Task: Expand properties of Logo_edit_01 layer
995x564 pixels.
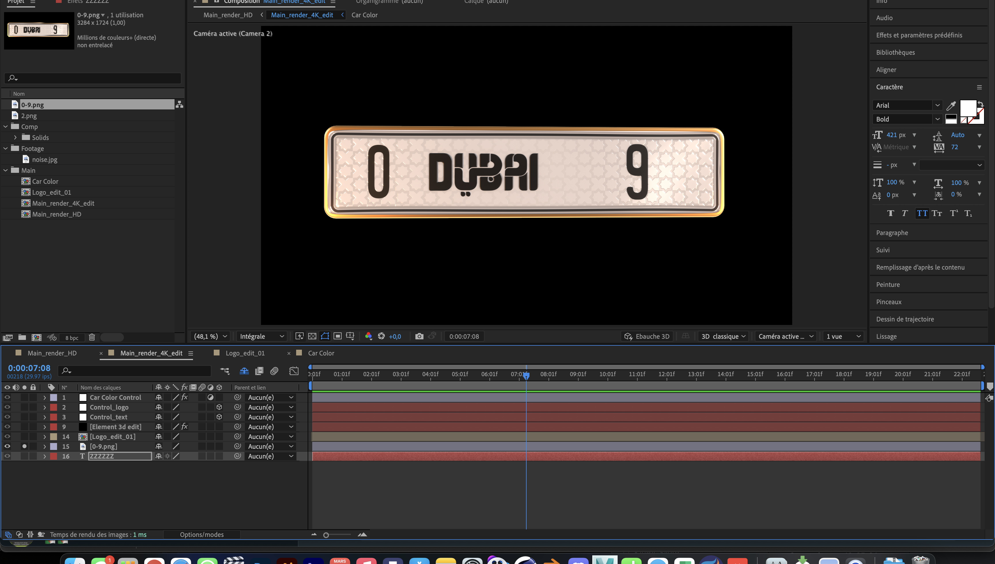Action: (45, 437)
